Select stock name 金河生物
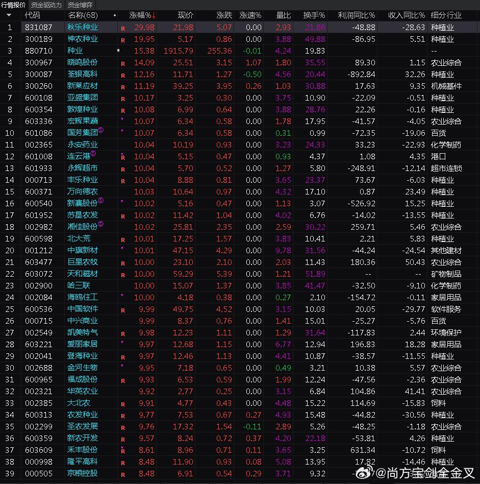The width and height of the screenshot is (480, 484). pos(83,367)
